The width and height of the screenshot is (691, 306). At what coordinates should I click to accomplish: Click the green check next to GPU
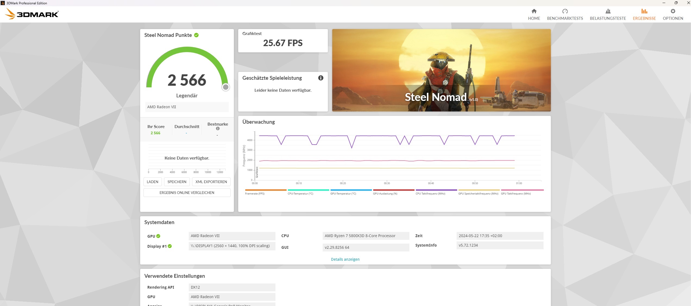click(x=158, y=236)
